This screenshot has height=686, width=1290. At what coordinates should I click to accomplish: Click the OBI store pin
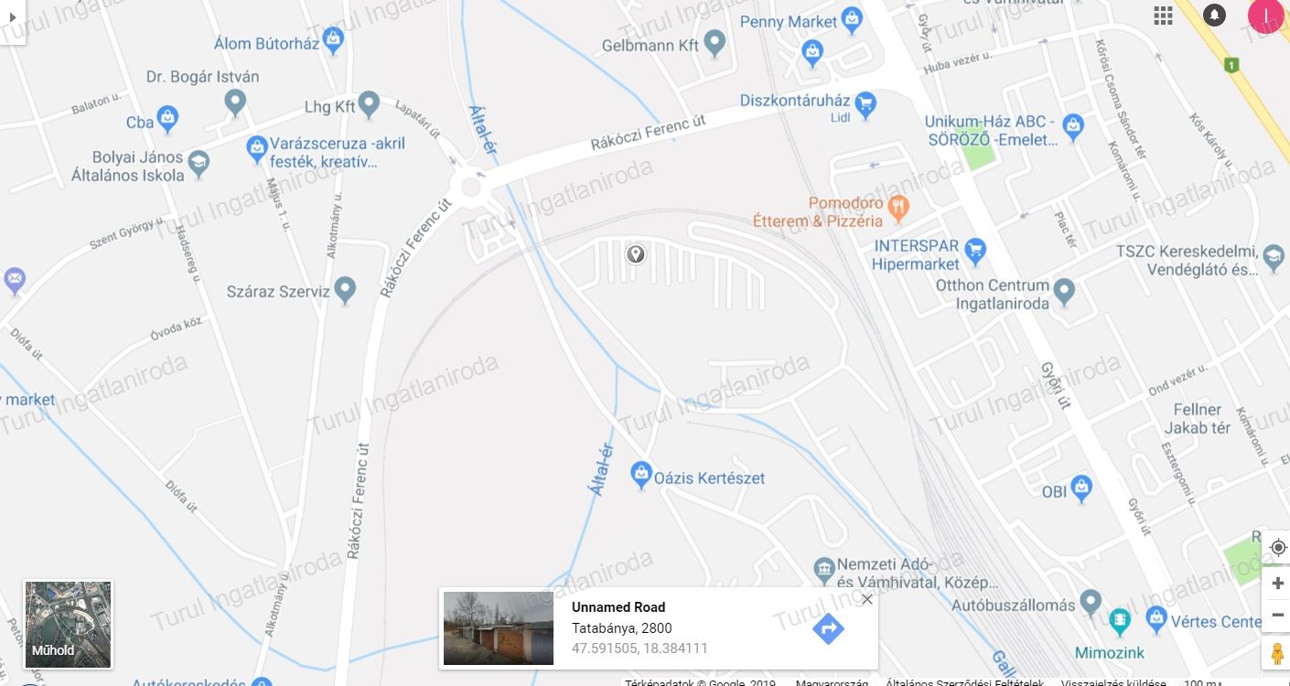(1082, 488)
